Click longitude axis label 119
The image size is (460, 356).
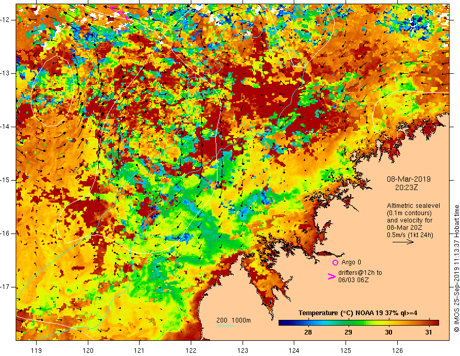[x=37, y=350]
